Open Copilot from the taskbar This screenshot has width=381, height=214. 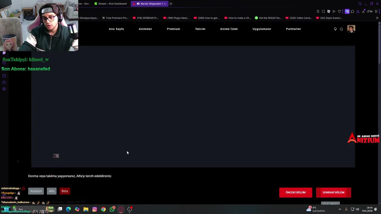[x=77, y=209]
